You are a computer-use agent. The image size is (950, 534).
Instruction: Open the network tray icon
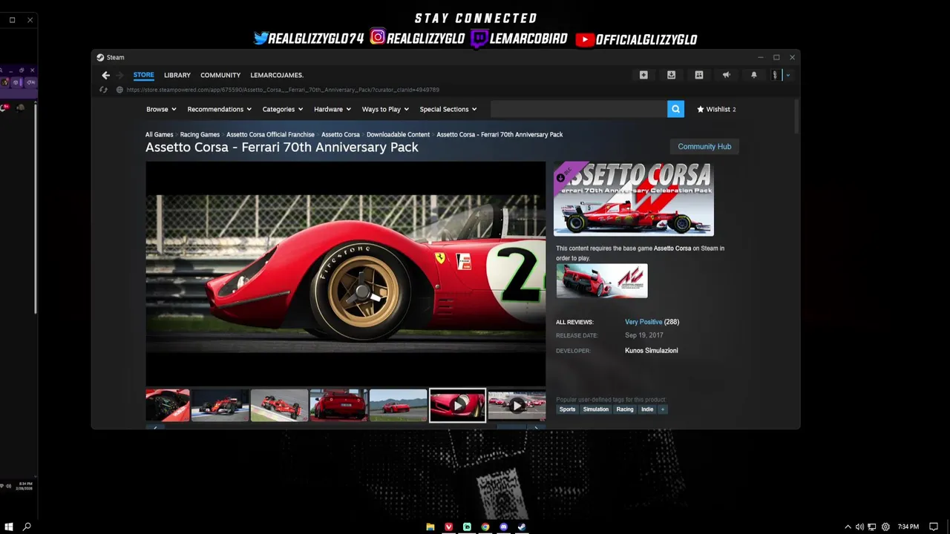coord(872,527)
